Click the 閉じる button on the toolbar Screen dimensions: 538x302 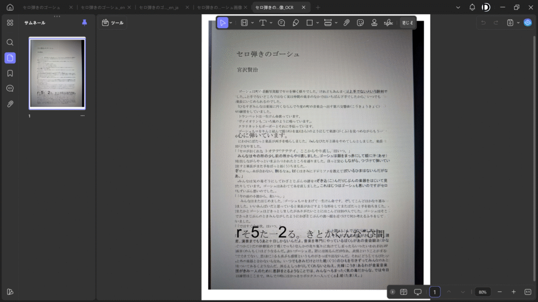tap(407, 23)
